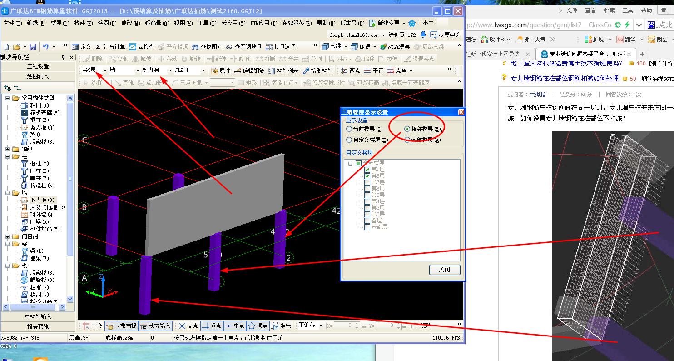Open the 属性 properties panel
Image resolution: width=674 pixels, height=361 pixels.
pyautogui.click(x=221, y=70)
